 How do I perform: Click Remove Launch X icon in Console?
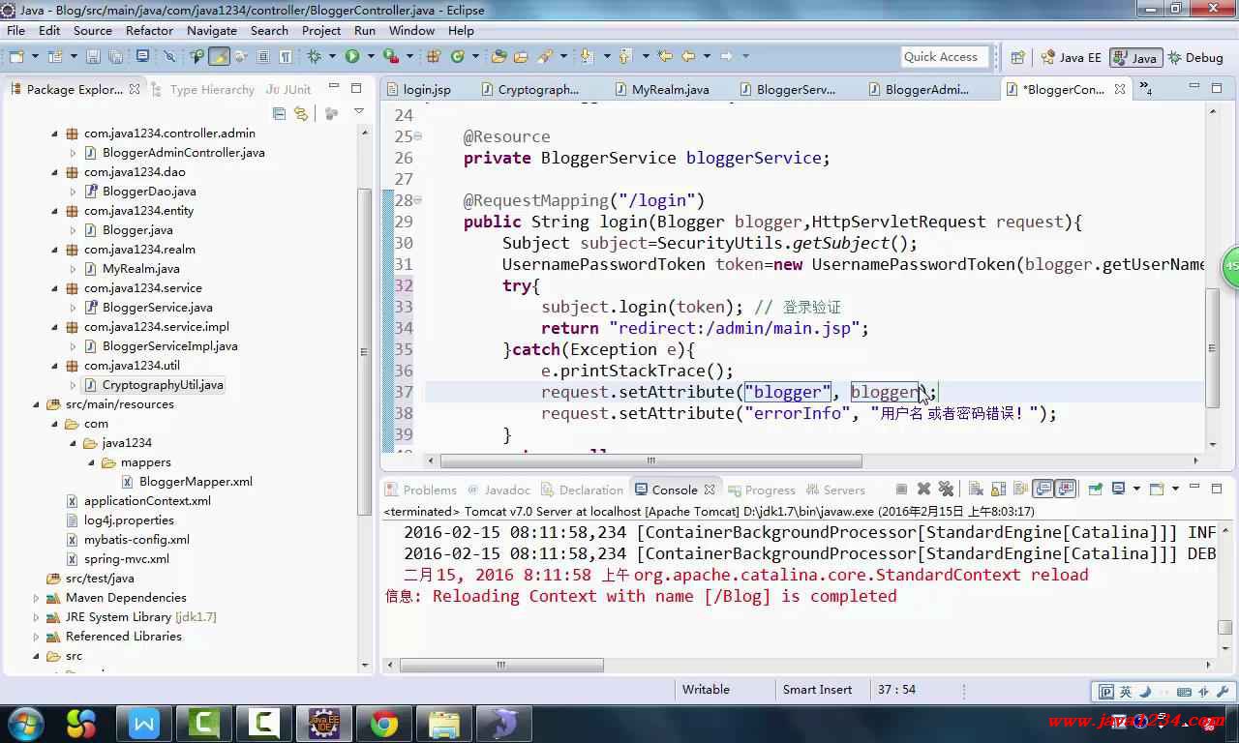(923, 490)
